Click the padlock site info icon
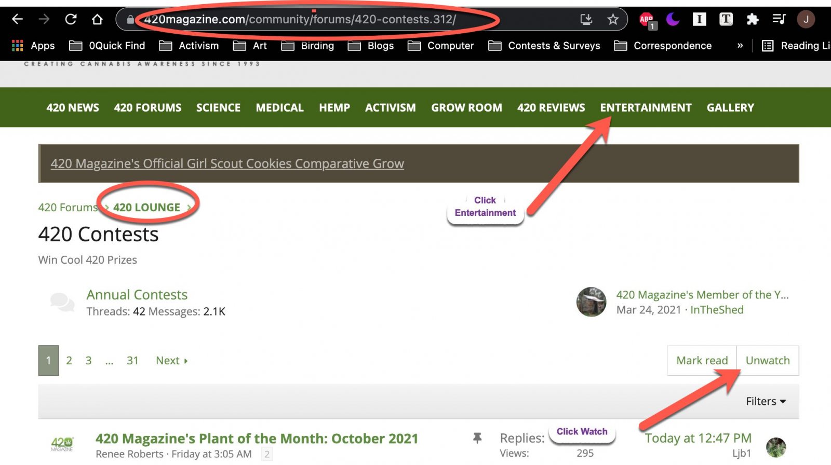The image size is (831, 465). tap(130, 20)
